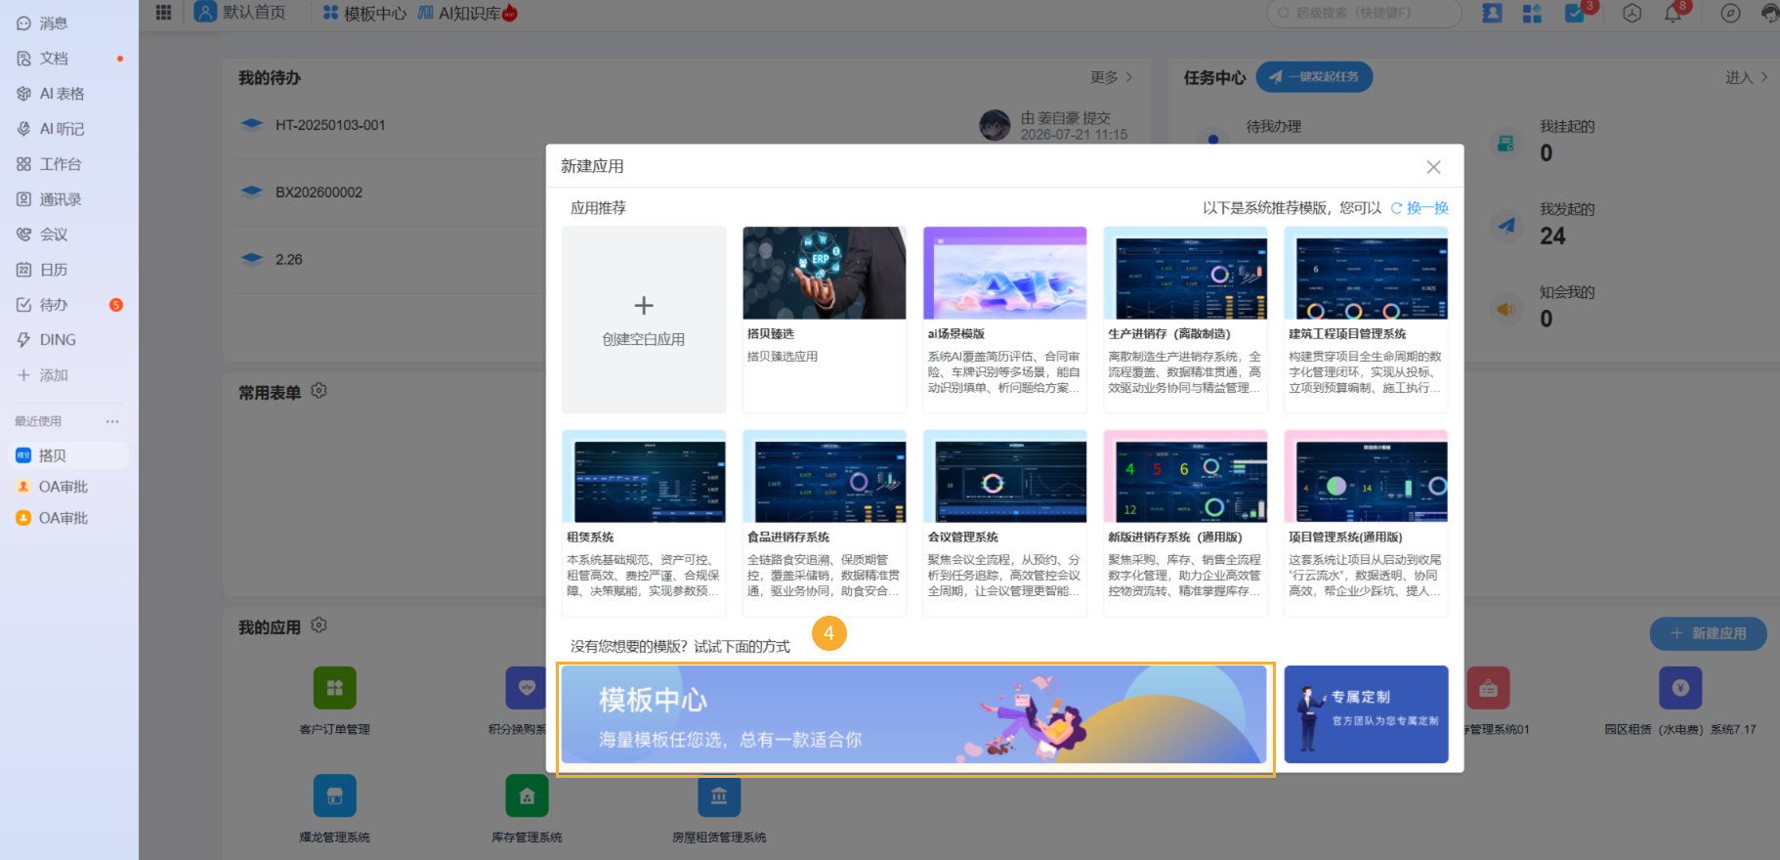Open the 专属定制 banner
Screen dimensions: 1780x860
1366,714
